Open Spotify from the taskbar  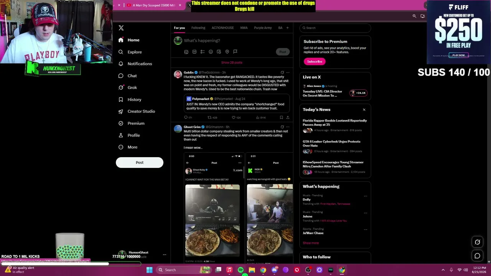tap(241, 270)
